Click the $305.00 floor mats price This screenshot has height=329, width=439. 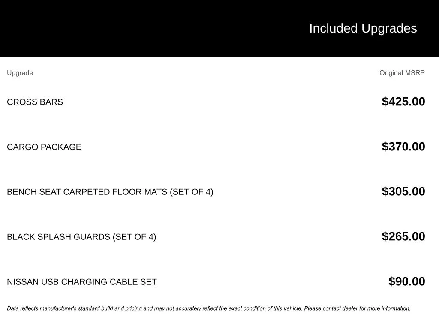403,191
